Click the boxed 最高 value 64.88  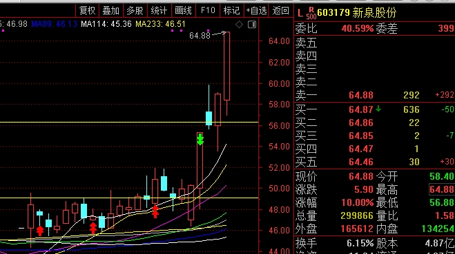(x=442, y=189)
